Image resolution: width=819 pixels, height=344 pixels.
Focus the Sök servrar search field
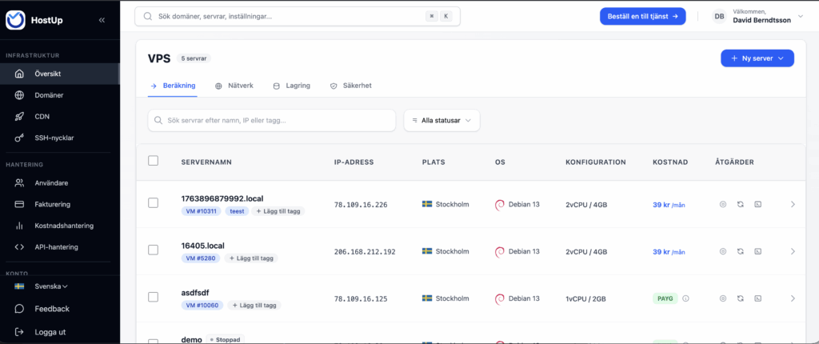(272, 120)
